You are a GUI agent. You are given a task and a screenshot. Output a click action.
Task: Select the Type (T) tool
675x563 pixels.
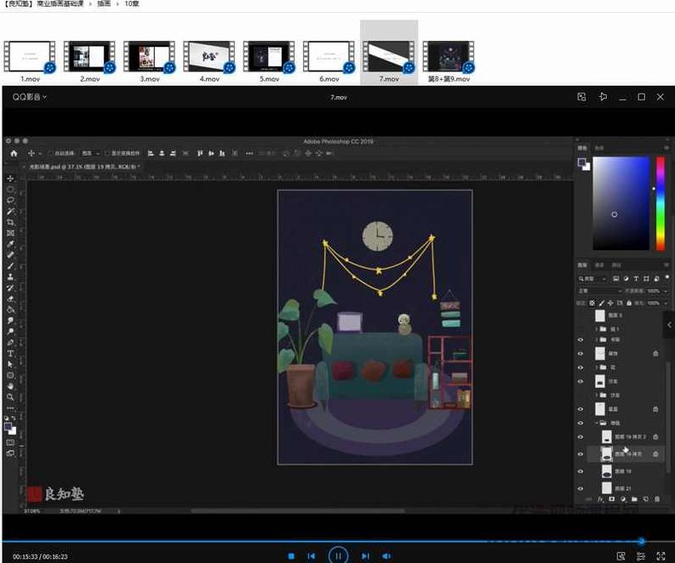point(11,353)
